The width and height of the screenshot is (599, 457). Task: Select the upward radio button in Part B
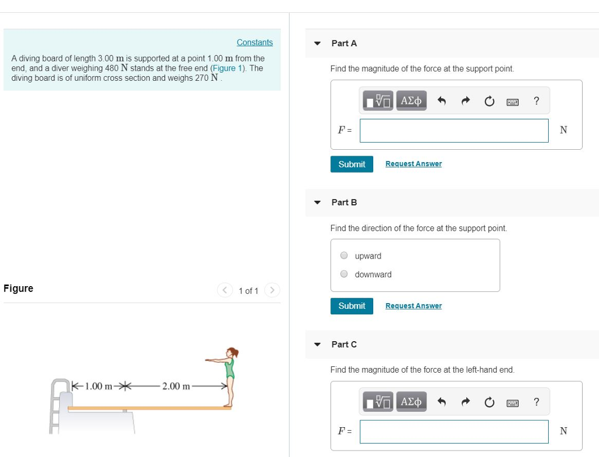coord(345,256)
